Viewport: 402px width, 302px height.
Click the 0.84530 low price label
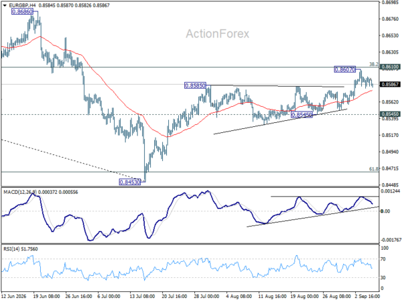click(130, 182)
